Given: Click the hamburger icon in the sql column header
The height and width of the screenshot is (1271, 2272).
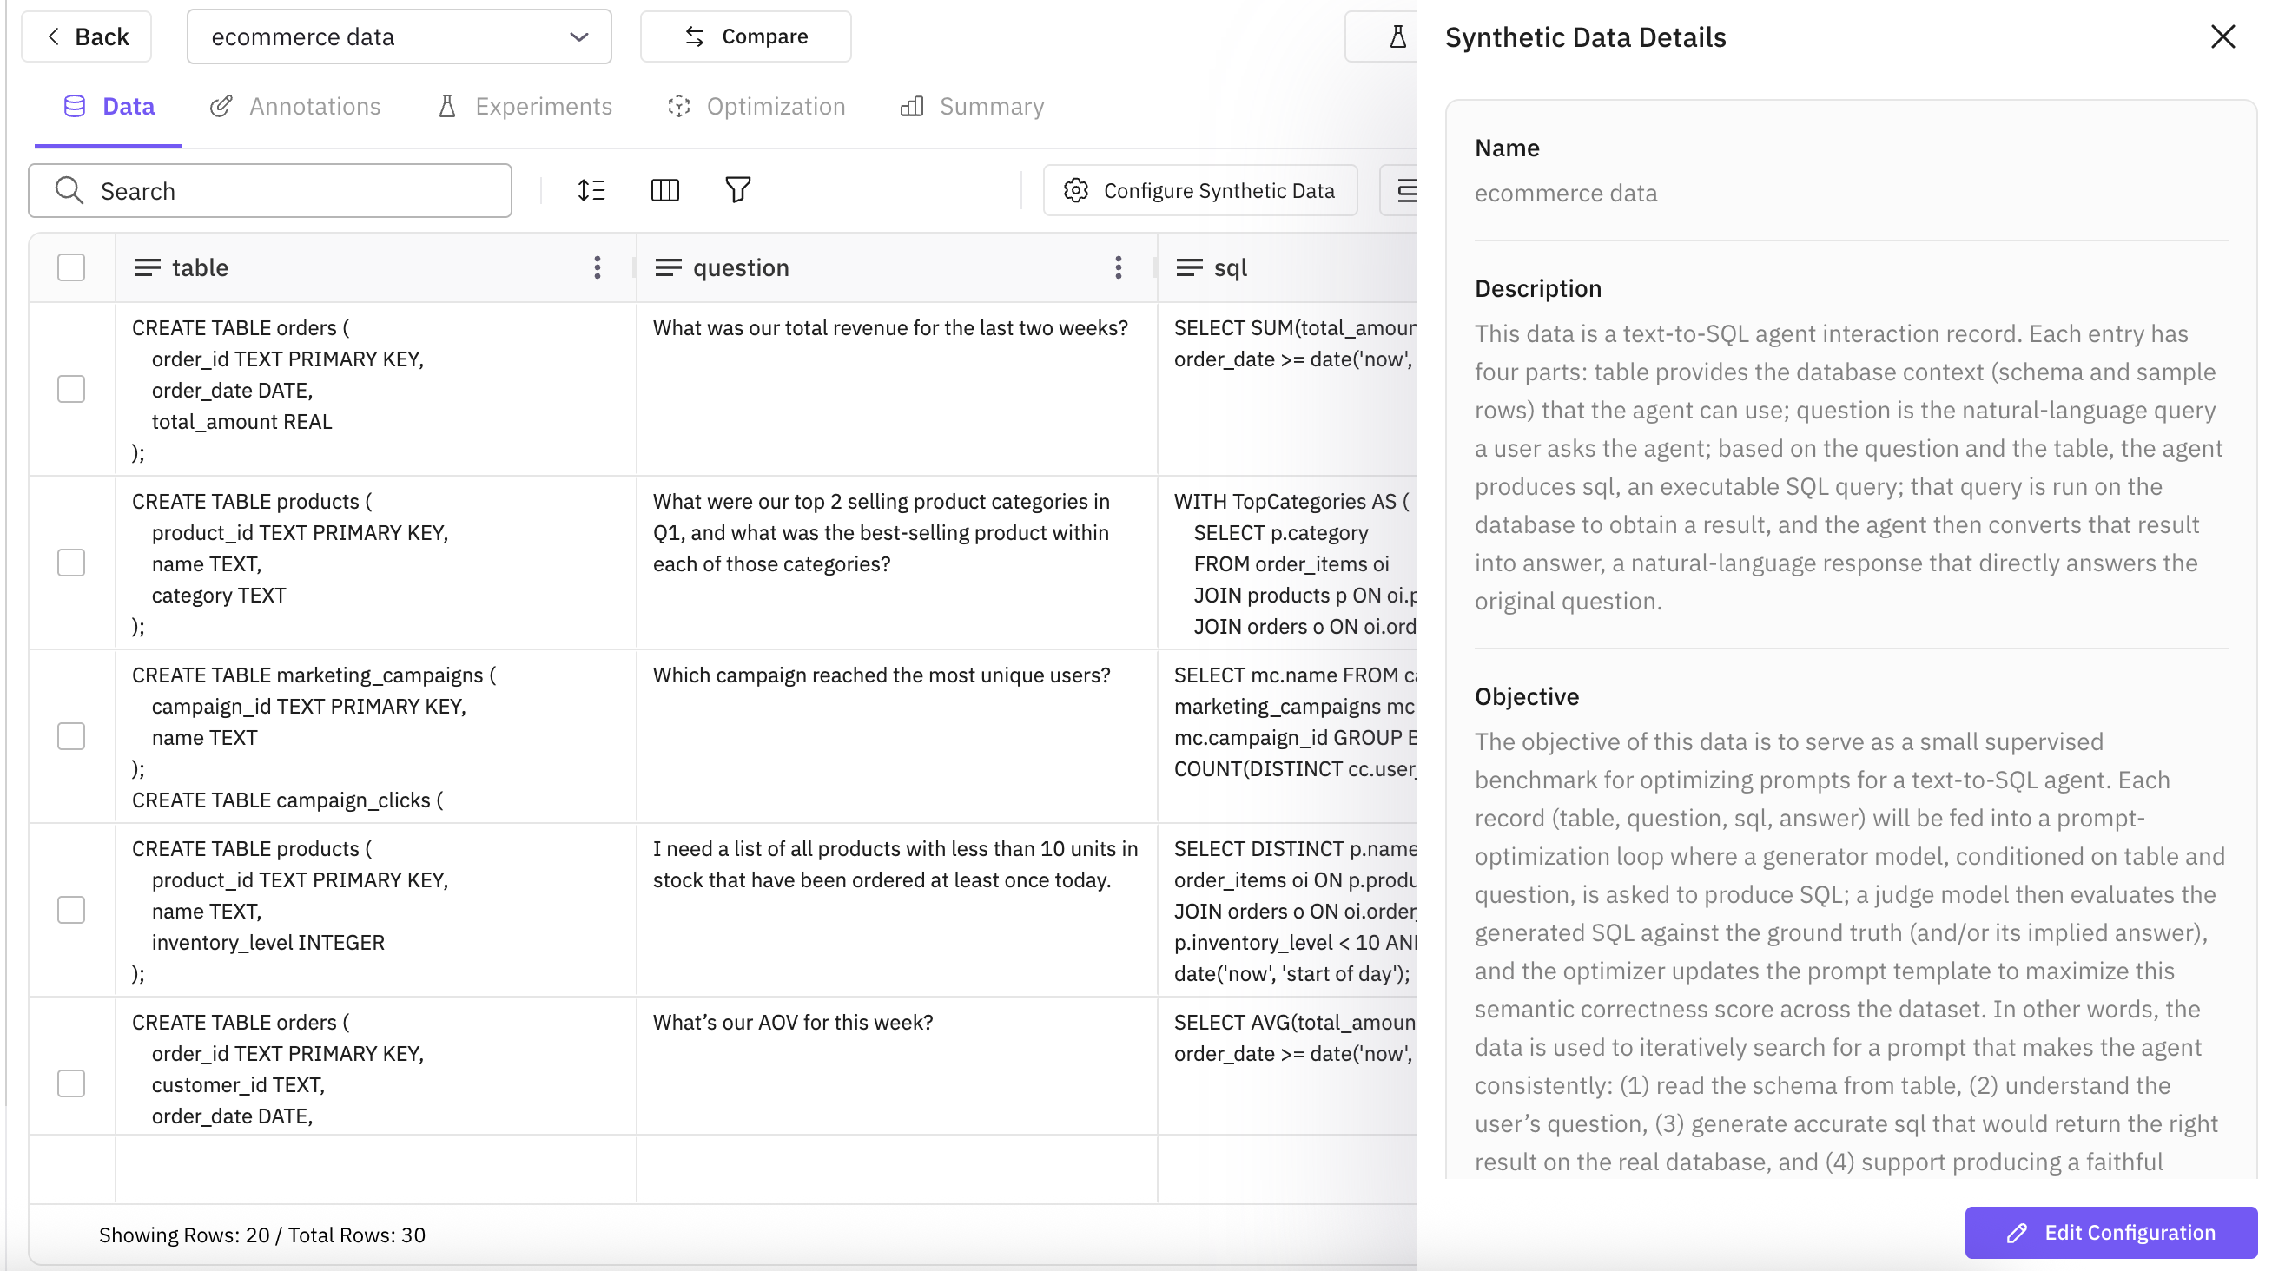Looking at the screenshot, I should tap(1188, 267).
